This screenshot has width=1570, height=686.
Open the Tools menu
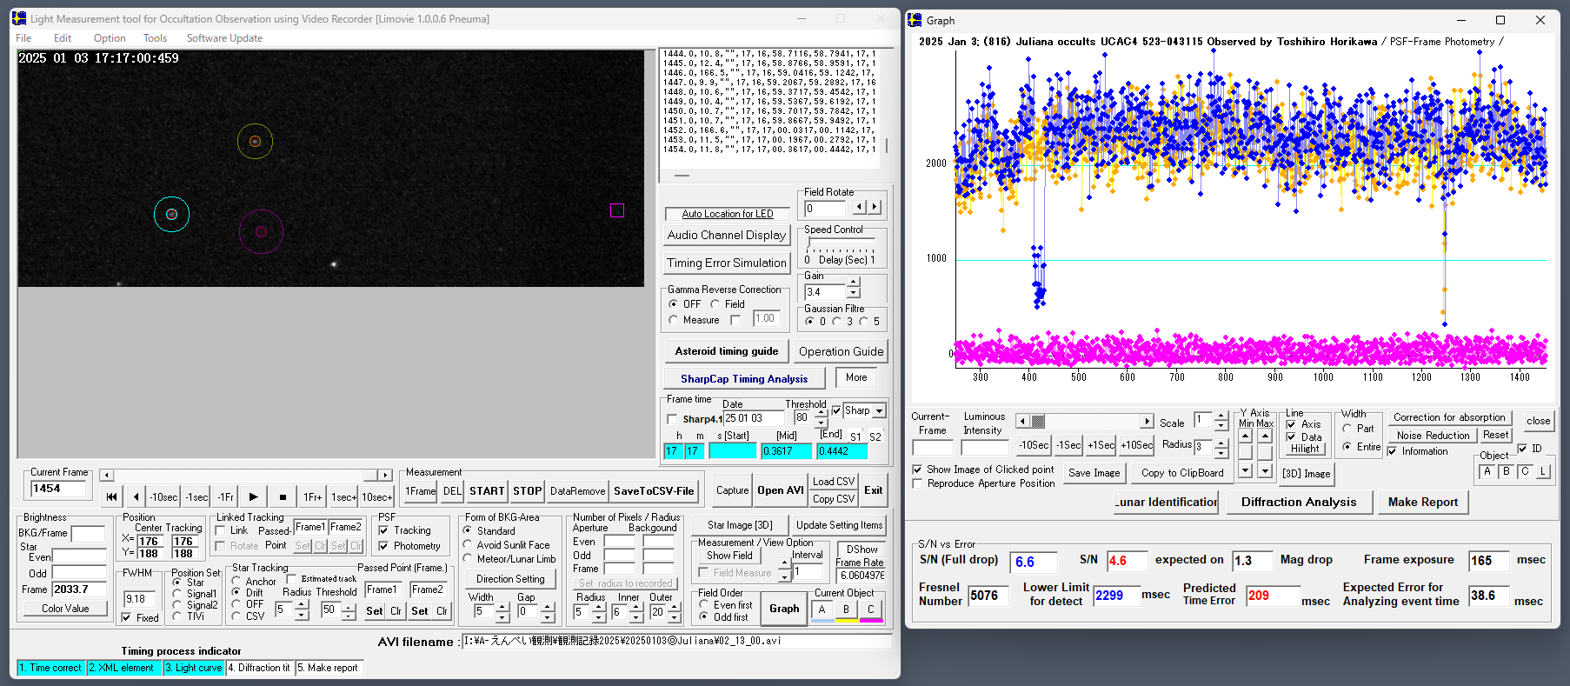click(x=155, y=38)
